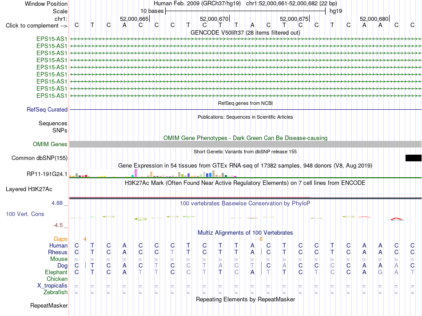Click the H3K27Ac Mark track title
Image resolution: width=422 pixels, height=316 pixels.
[x=245, y=183]
